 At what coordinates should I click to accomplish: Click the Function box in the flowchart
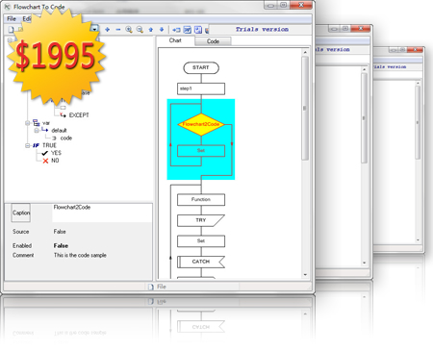201,199
